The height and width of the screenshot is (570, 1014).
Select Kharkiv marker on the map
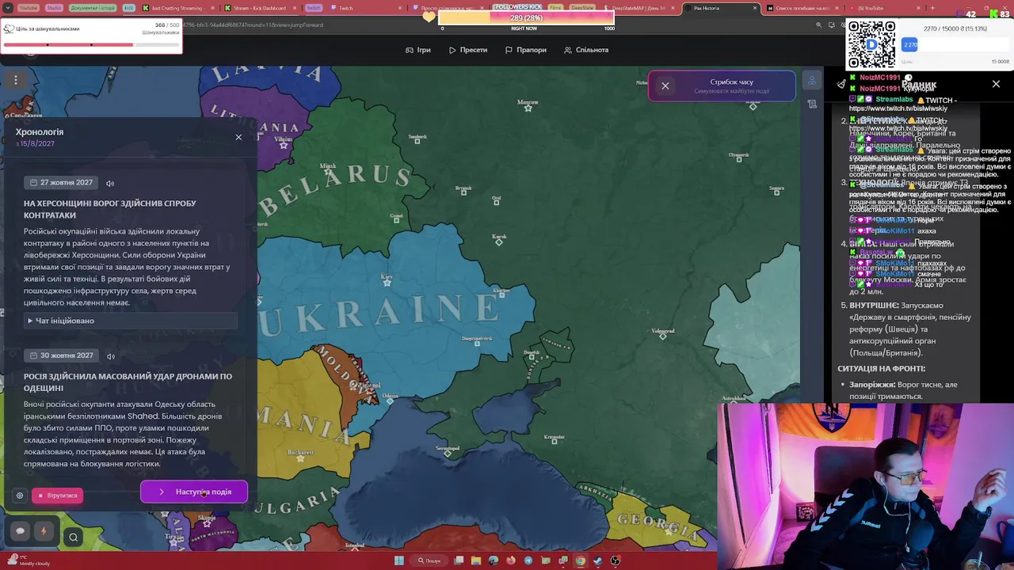tap(502, 295)
